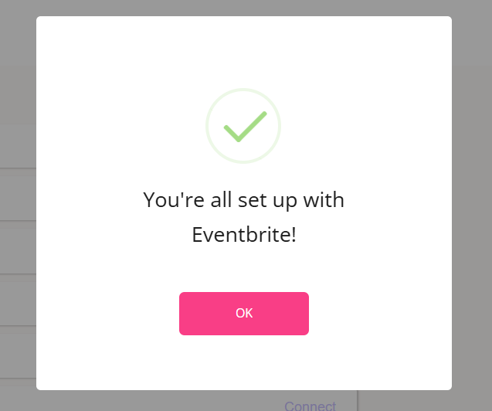Click the word "Eventbrite!" in the message
Screen dimensions: 492x411
244,234
